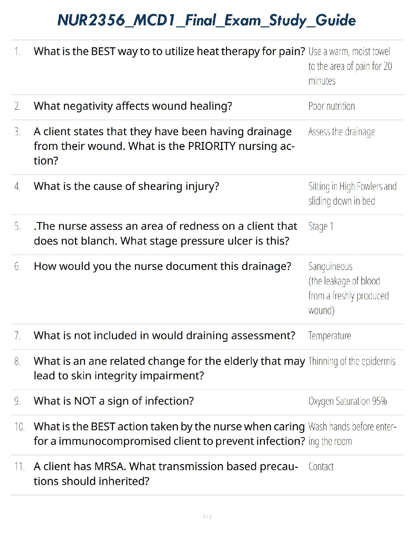This screenshot has height=535, width=414.
Task: Click the 'Thinning of the epidermis' answer
Action: 352,361
